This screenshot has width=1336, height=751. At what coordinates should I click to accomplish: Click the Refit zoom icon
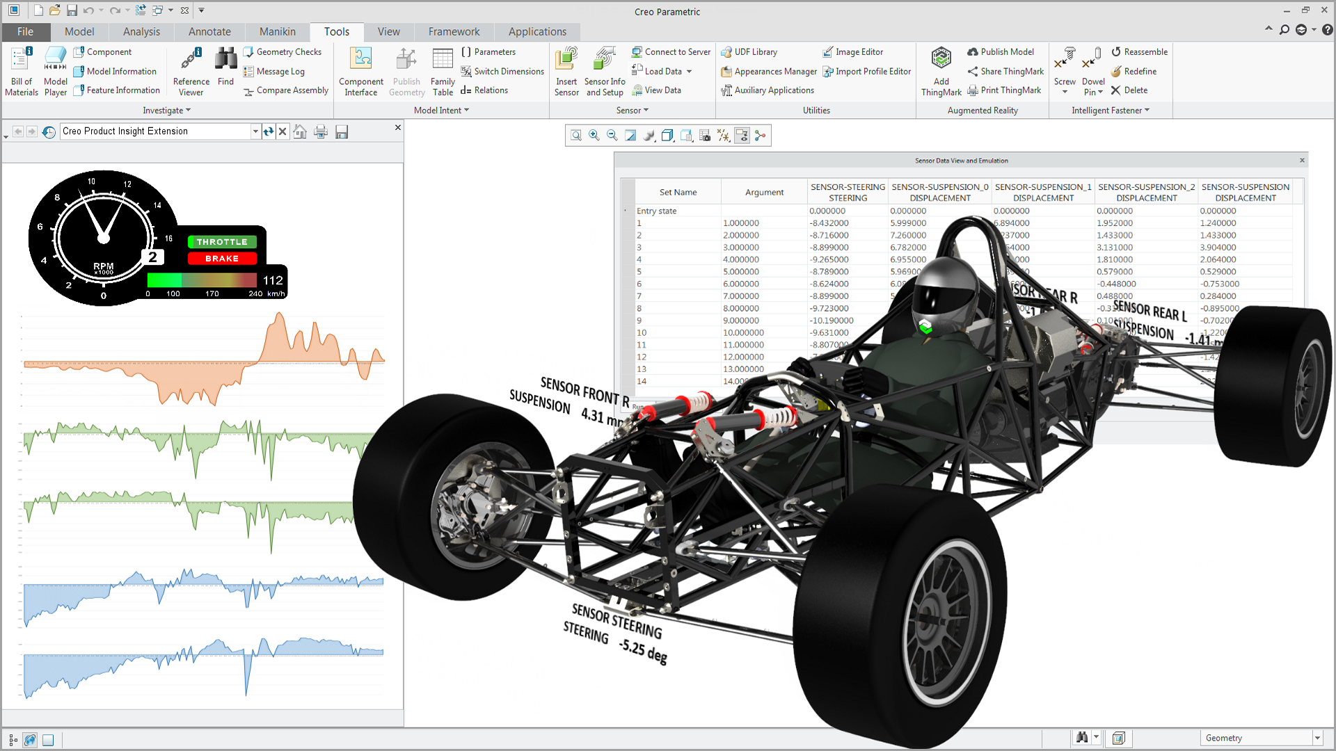[575, 136]
